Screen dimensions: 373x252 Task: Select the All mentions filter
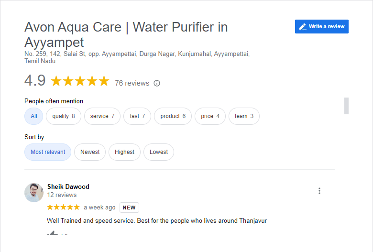tap(34, 116)
